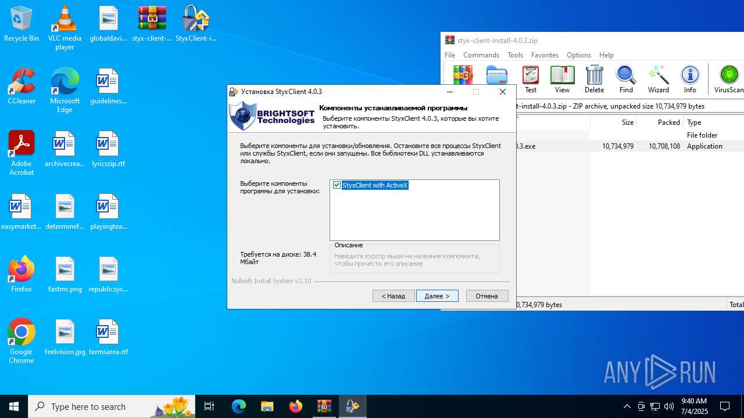Click the Отмена cancel button

(487, 296)
